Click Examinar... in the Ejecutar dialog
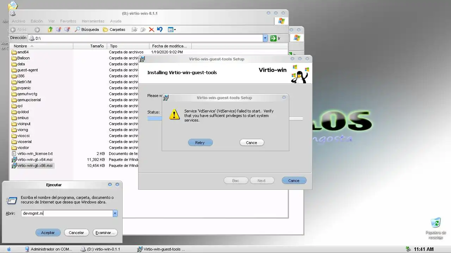This screenshot has width=451, height=253. point(105,233)
